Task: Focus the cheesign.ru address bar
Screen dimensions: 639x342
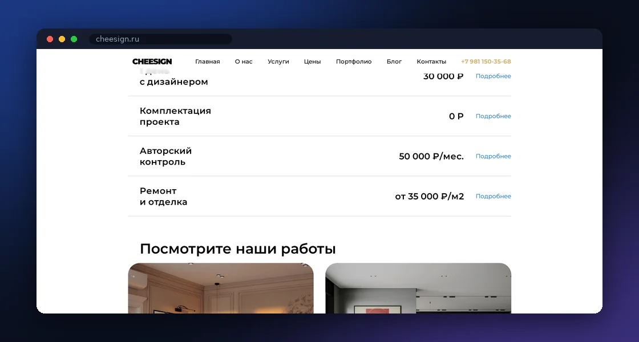Action: coord(160,39)
